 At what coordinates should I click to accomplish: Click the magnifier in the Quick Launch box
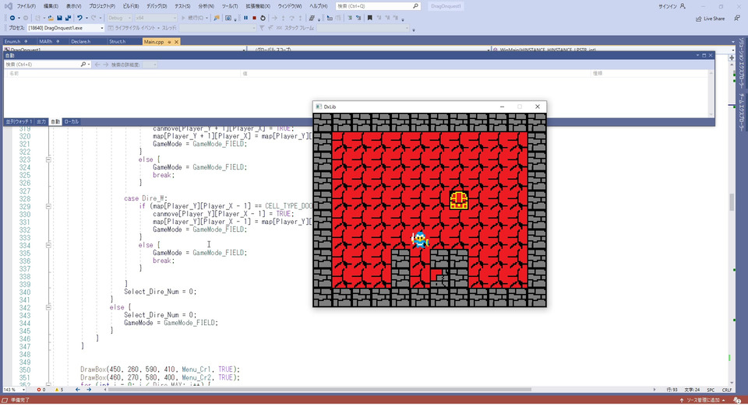(x=415, y=6)
